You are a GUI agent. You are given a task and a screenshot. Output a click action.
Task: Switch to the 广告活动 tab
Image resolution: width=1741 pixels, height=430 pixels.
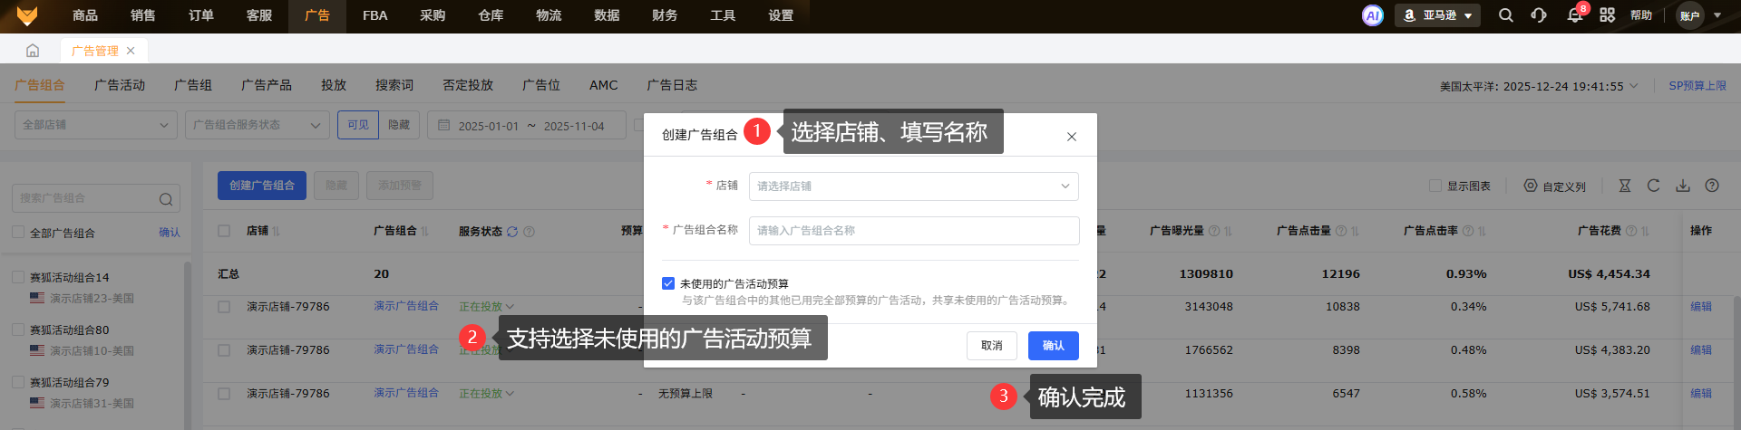point(120,85)
